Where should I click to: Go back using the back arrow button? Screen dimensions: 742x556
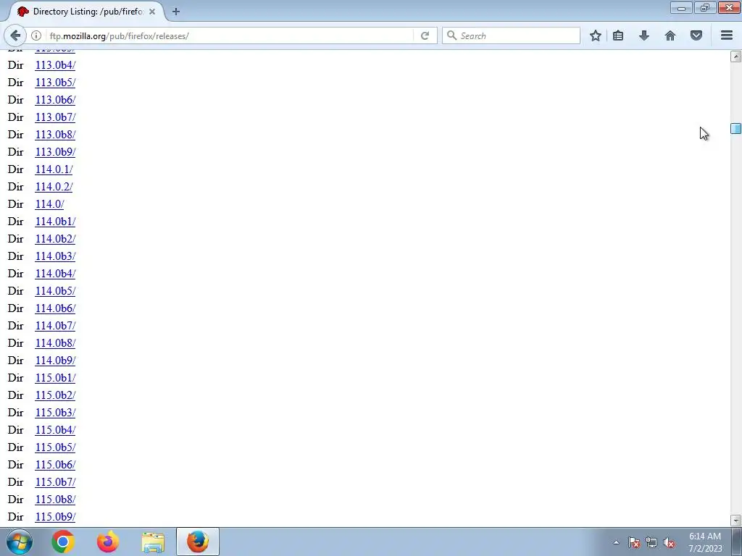15,35
